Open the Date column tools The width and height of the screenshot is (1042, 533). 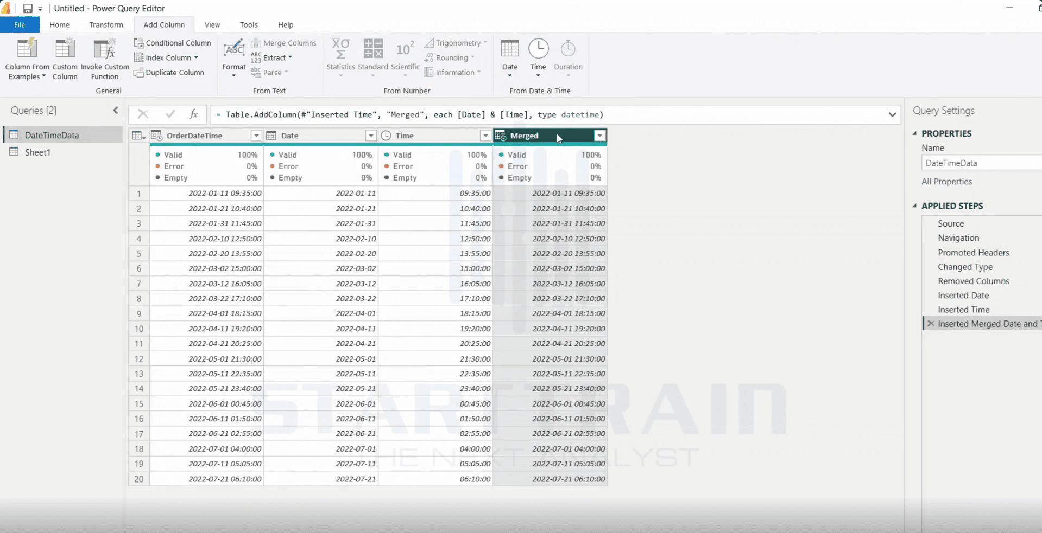(509, 57)
